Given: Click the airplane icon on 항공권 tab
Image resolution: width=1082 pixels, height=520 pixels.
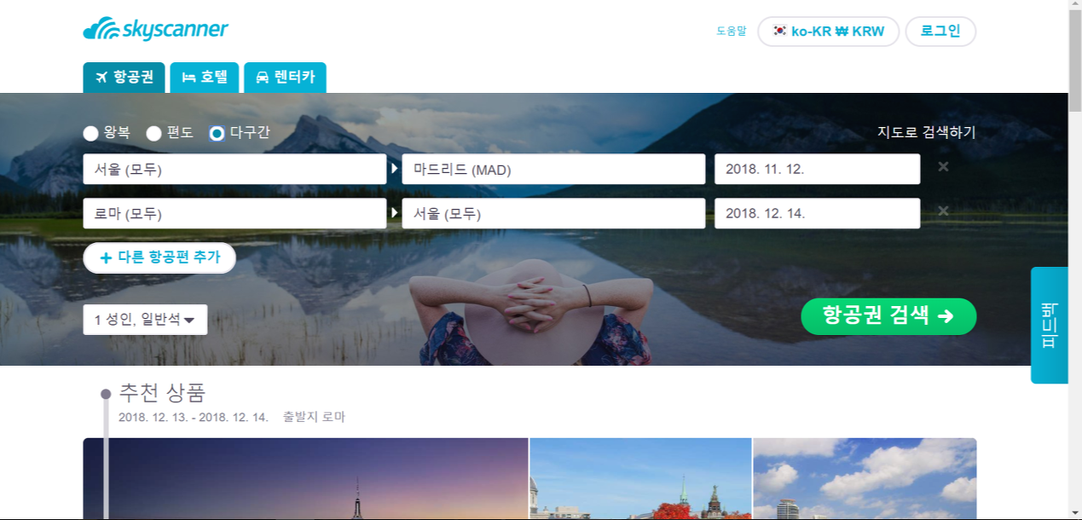Looking at the screenshot, I should [102, 78].
